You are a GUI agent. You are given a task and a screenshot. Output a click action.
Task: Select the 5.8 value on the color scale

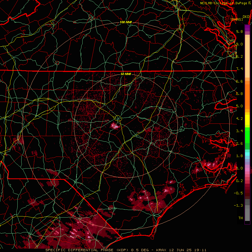pyautogui.click(x=239, y=94)
